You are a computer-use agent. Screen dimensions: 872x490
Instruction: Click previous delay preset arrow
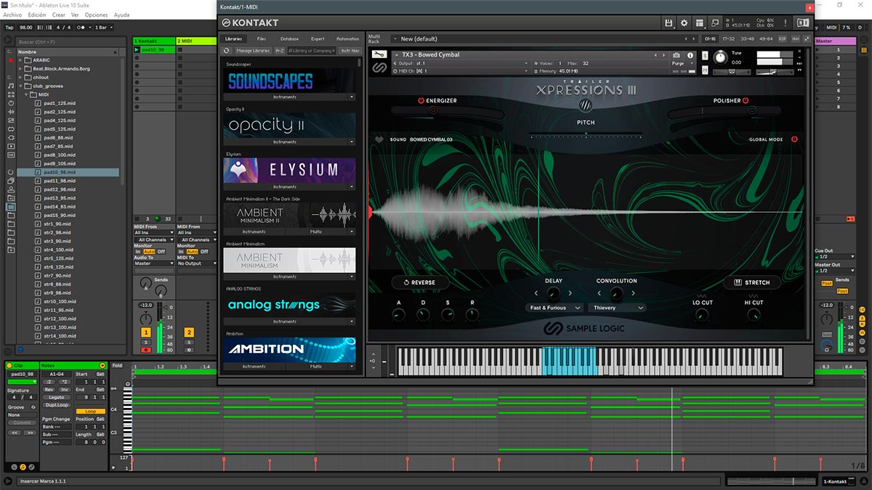(537, 293)
